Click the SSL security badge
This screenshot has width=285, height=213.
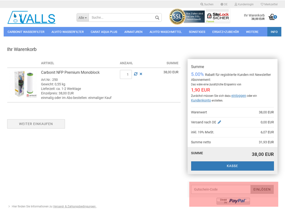(187, 17)
